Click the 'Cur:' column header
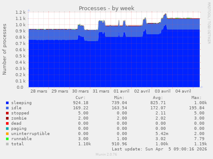 point(81,98)
